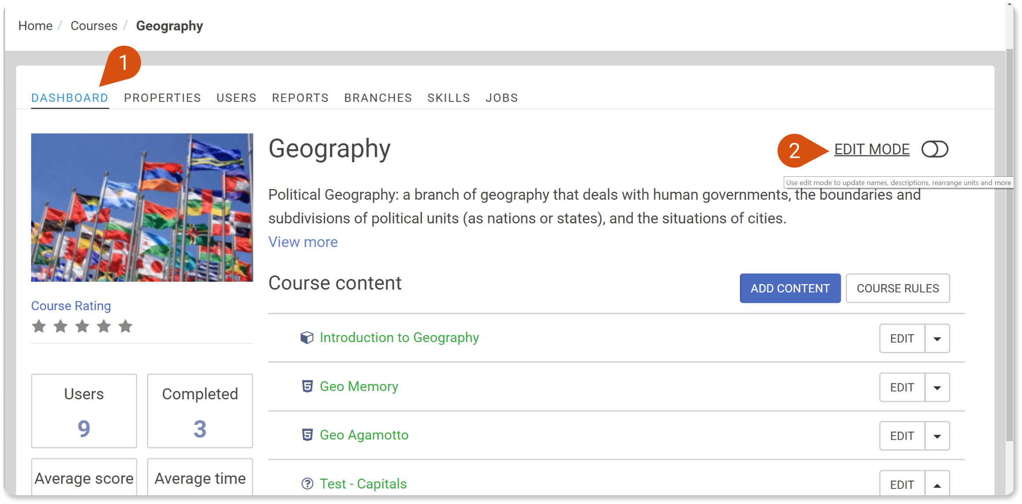Click the Test - Capitals question icon
This screenshot has height=504, width=1022.
point(307,484)
